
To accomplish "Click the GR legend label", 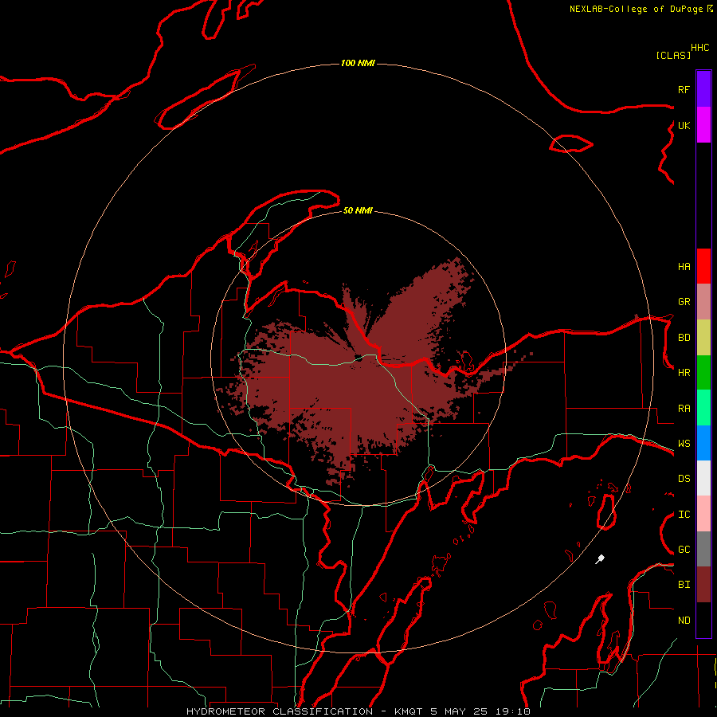I will pos(684,302).
